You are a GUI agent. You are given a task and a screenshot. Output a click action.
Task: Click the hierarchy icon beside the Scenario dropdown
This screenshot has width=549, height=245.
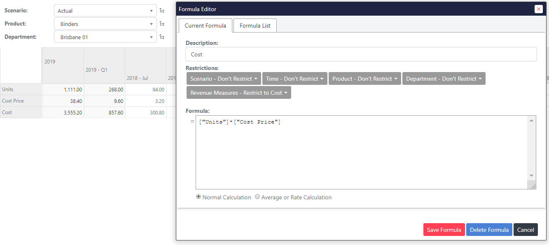click(x=162, y=10)
